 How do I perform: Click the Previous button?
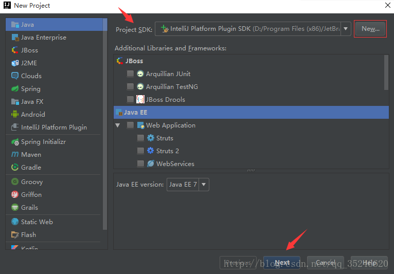tap(238, 263)
